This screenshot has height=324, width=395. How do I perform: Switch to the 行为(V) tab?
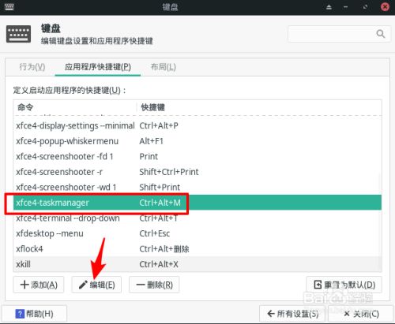coord(32,67)
